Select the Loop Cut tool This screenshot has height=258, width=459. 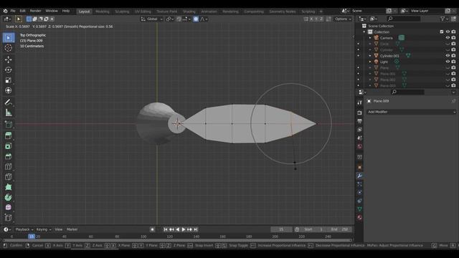[8, 166]
